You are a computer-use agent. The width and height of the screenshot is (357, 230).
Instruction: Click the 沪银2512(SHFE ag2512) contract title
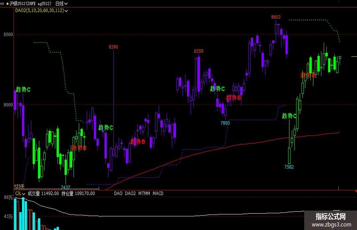coord(30,4)
